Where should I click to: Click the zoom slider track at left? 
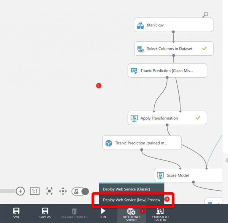click(8, 191)
